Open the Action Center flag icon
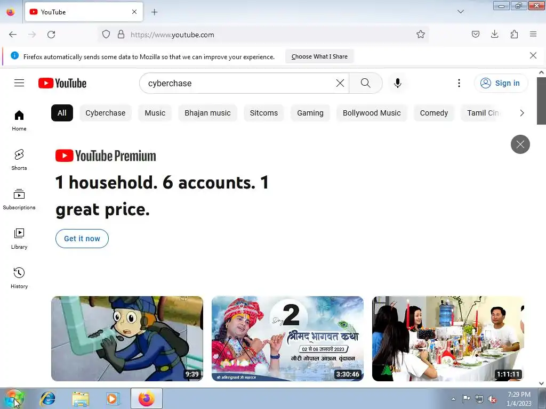This screenshot has height=409, width=546. [x=466, y=399]
